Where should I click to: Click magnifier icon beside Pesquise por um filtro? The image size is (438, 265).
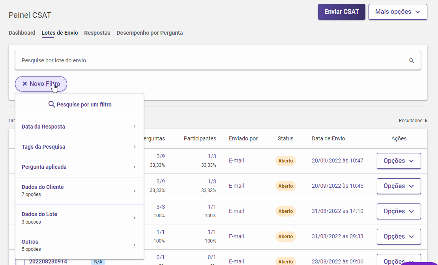click(51, 105)
